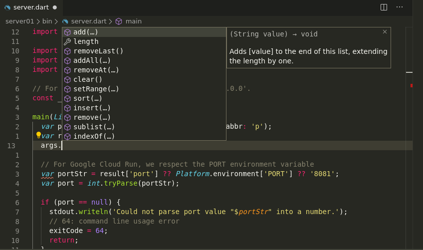Click the method icon next to remove(…)

tap(67, 117)
